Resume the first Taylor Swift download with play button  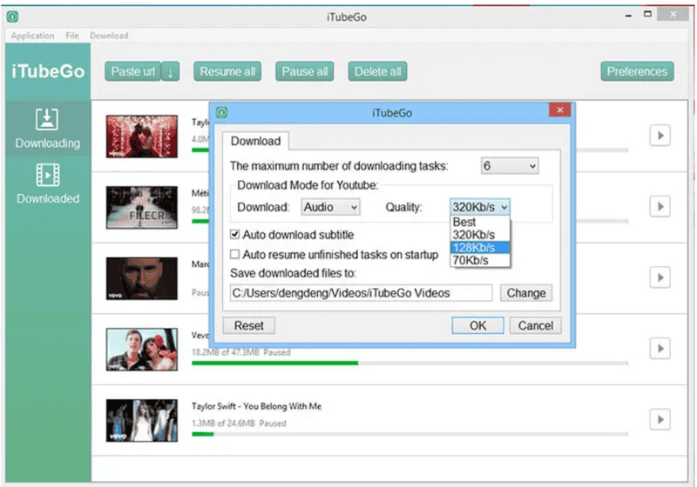point(660,136)
